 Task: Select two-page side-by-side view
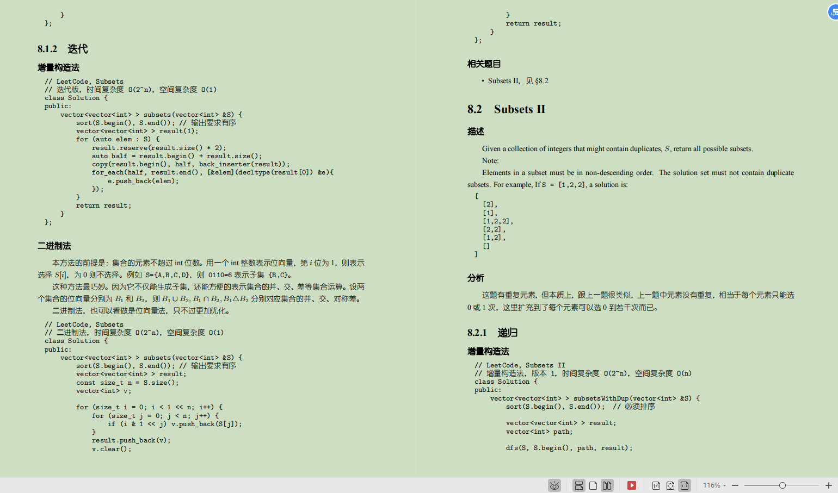(607, 485)
